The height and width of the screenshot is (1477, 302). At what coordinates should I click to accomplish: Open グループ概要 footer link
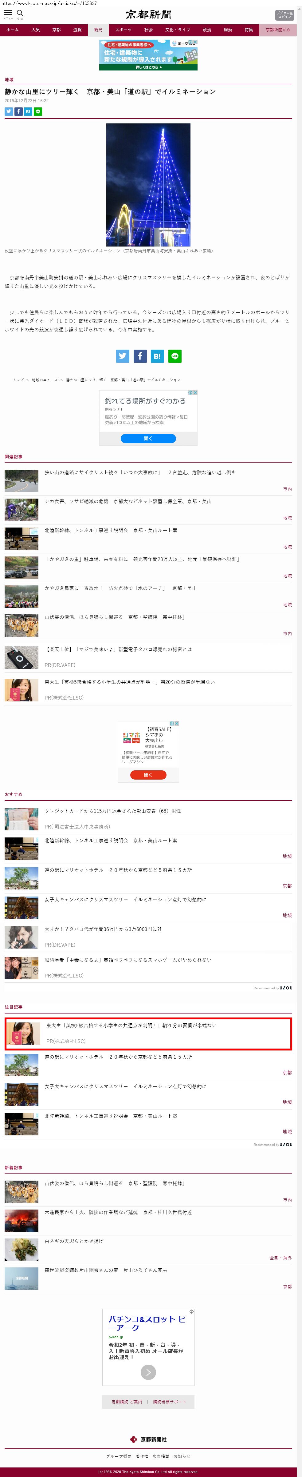pyautogui.click(x=118, y=1456)
